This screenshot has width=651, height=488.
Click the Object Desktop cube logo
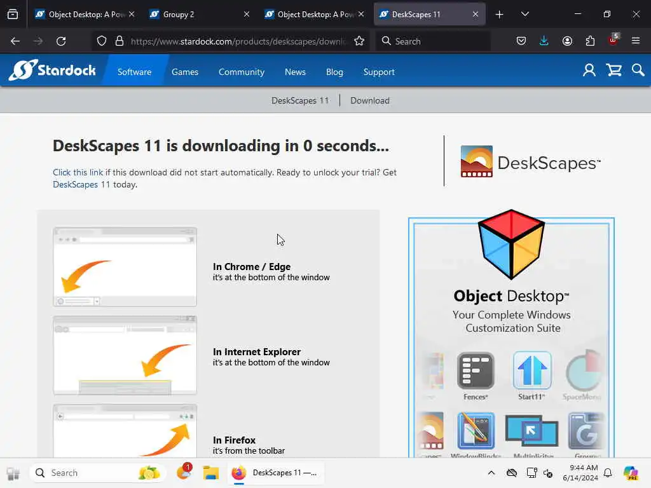pyautogui.click(x=511, y=245)
